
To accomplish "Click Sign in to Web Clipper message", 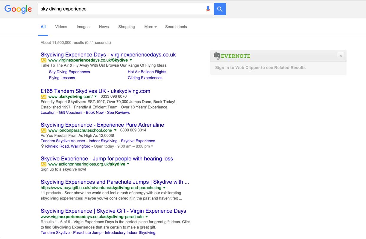I will [260, 68].
